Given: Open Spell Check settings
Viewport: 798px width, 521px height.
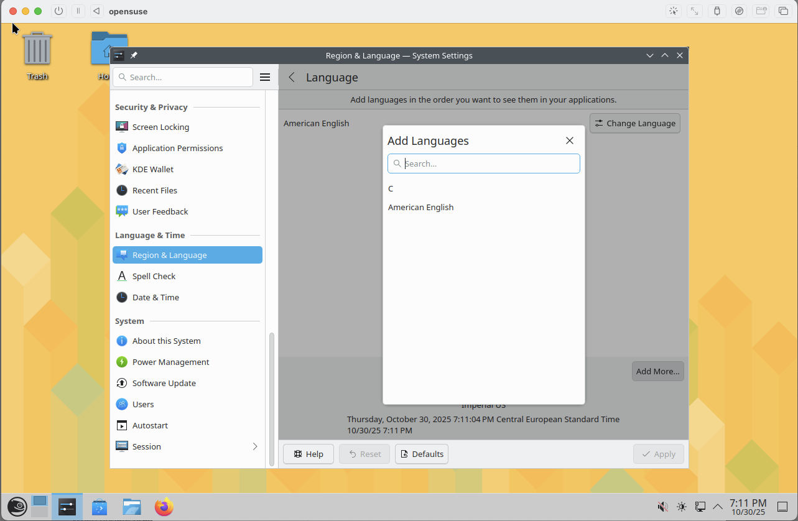Looking at the screenshot, I should click(x=154, y=276).
